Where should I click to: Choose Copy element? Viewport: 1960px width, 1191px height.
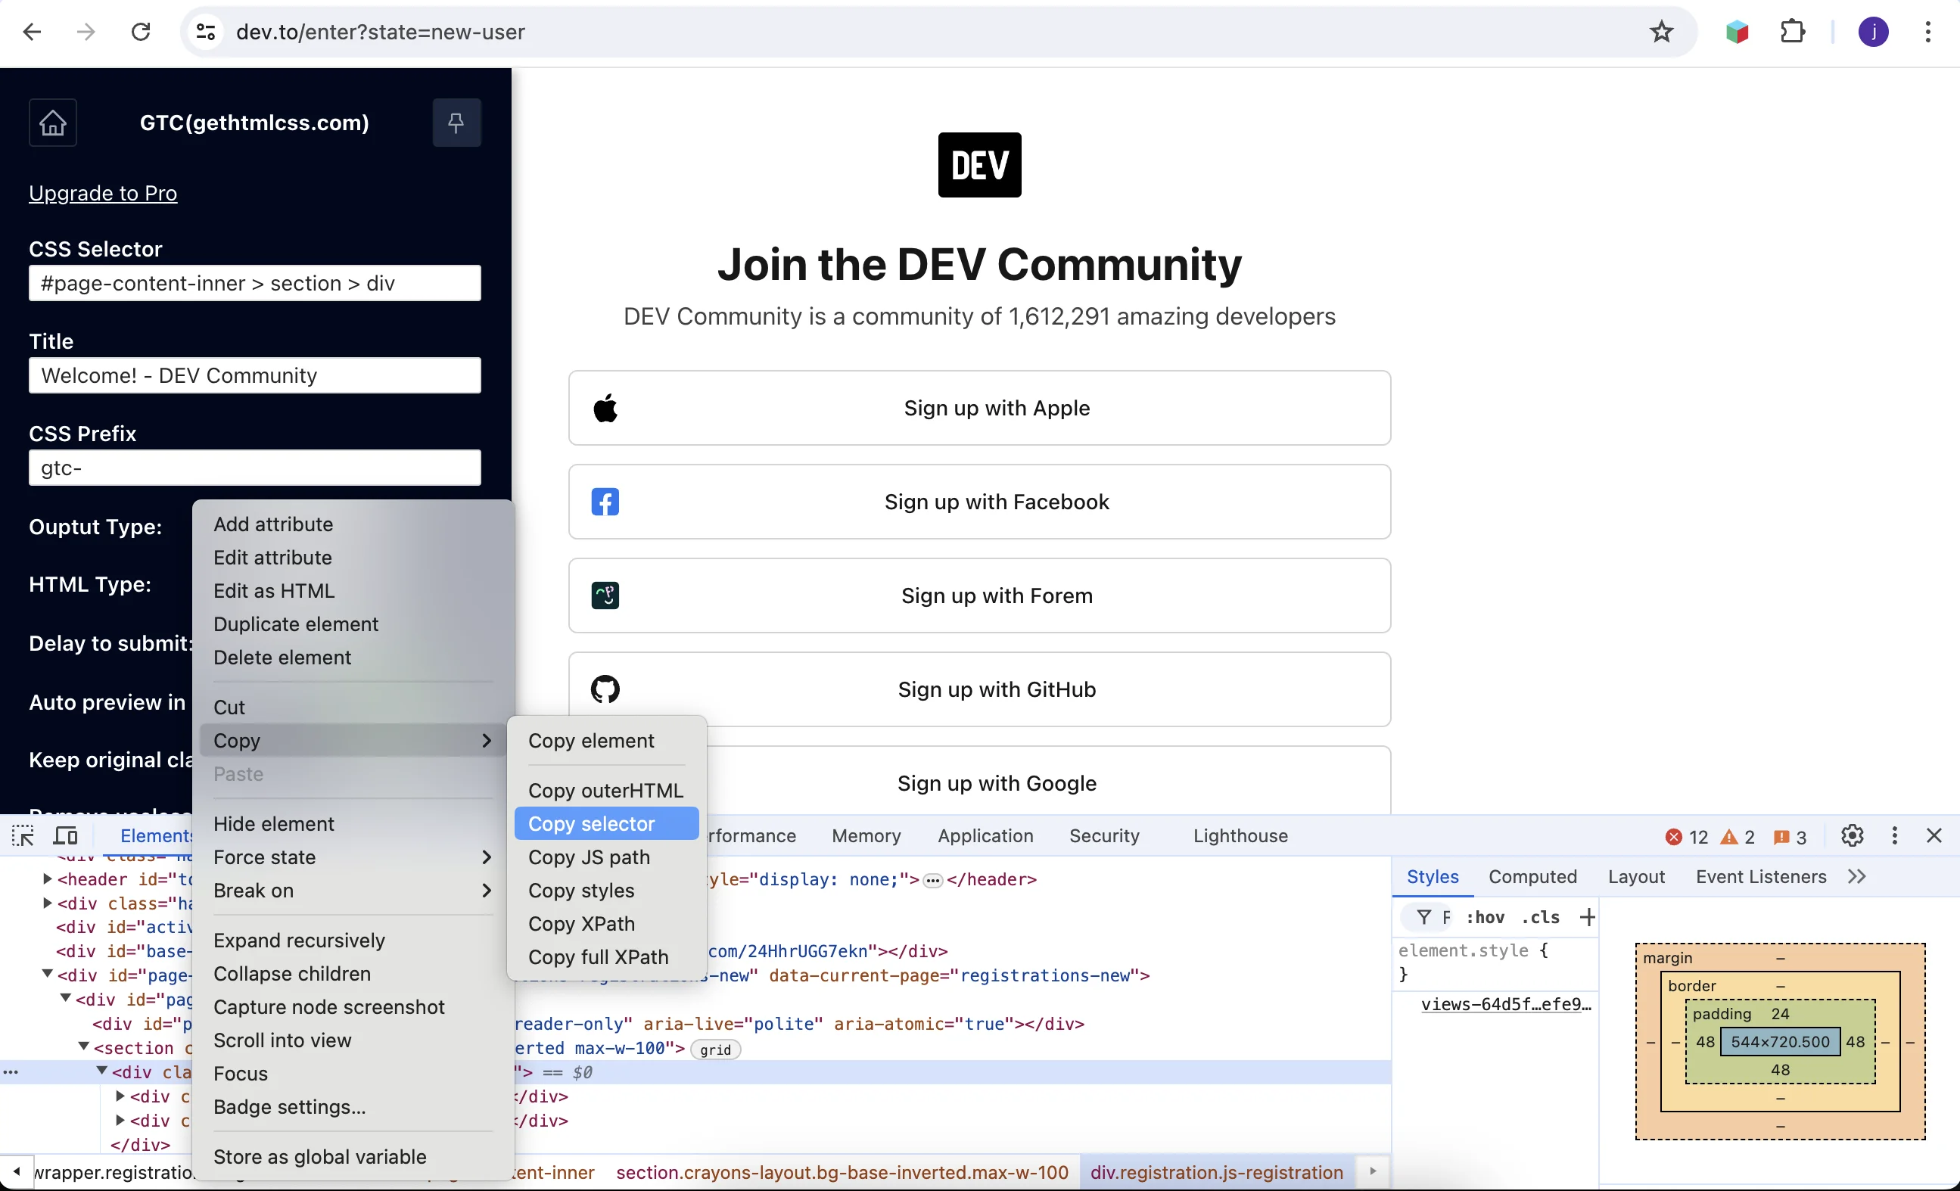pos(606,741)
